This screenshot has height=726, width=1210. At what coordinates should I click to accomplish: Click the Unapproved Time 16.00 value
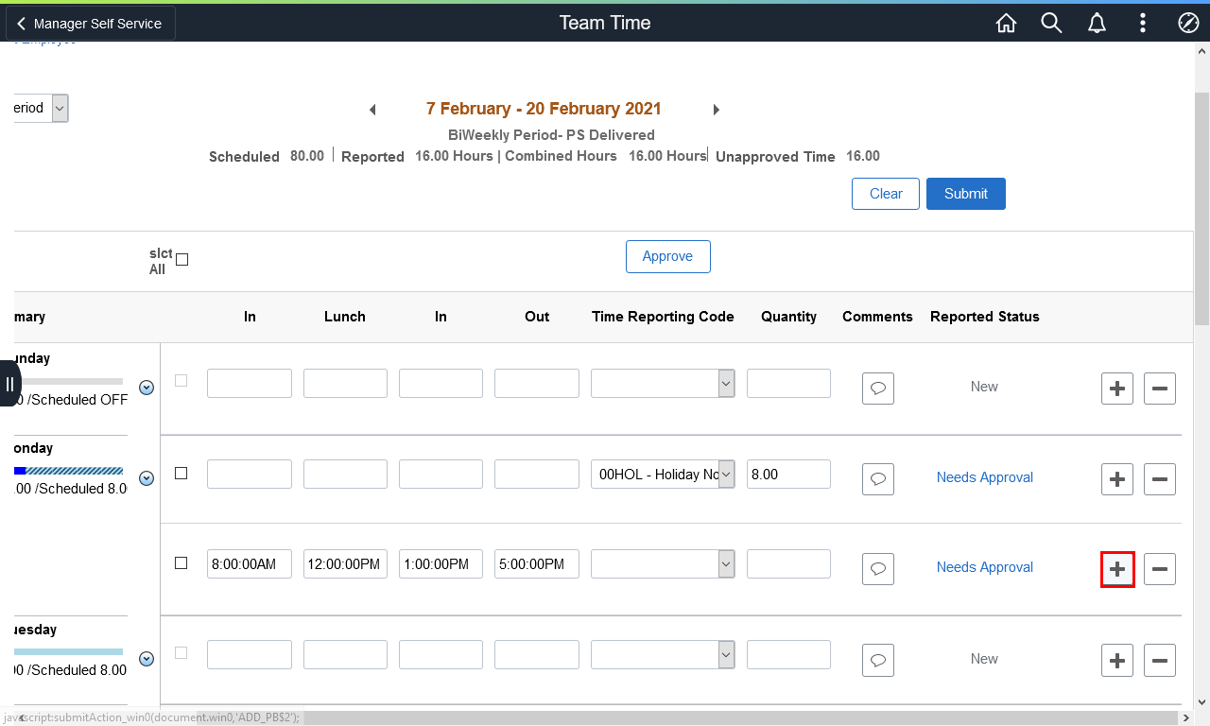[x=863, y=156]
